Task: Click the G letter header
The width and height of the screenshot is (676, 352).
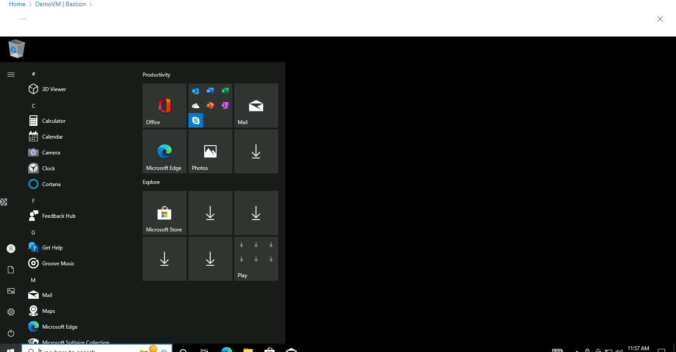Action: click(x=33, y=232)
